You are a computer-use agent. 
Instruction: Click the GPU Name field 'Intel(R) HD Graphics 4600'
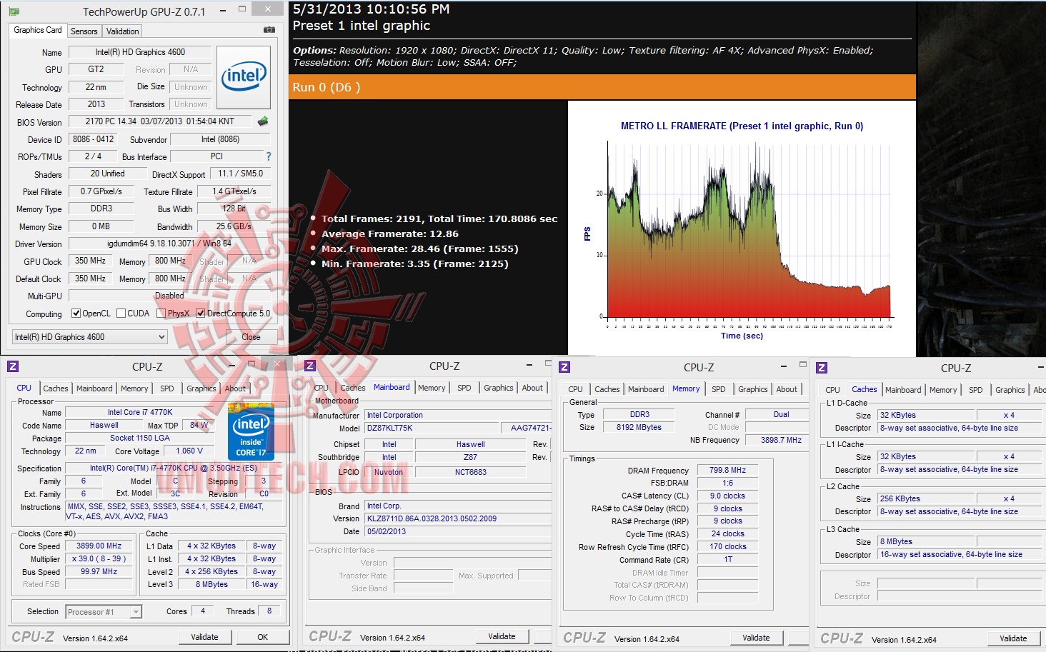[140, 52]
